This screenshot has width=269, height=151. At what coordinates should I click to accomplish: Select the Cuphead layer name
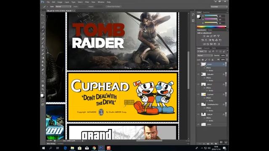210,94
